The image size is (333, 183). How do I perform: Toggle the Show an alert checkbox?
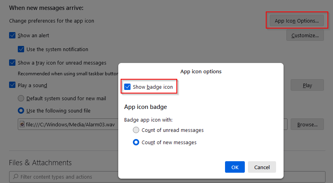click(x=12, y=35)
